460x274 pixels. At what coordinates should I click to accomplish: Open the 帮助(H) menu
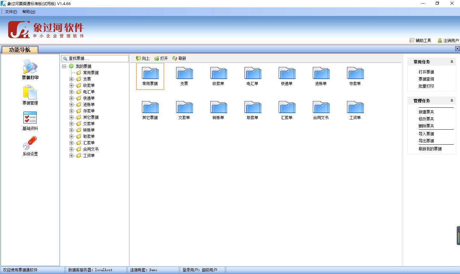tap(29, 12)
